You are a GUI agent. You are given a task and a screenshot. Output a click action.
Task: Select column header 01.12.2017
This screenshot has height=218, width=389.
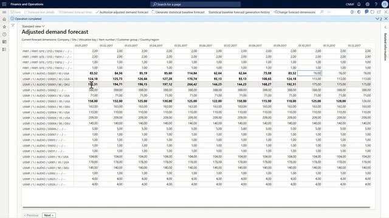coord(354,45)
